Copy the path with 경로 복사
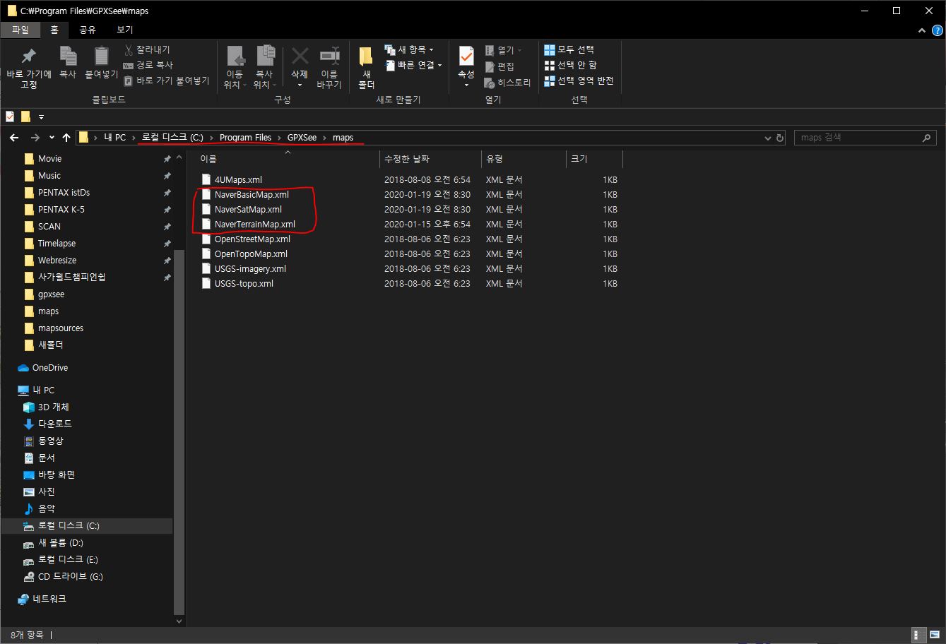946x644 pixels. pyautogui.click(x=147, y=65)
